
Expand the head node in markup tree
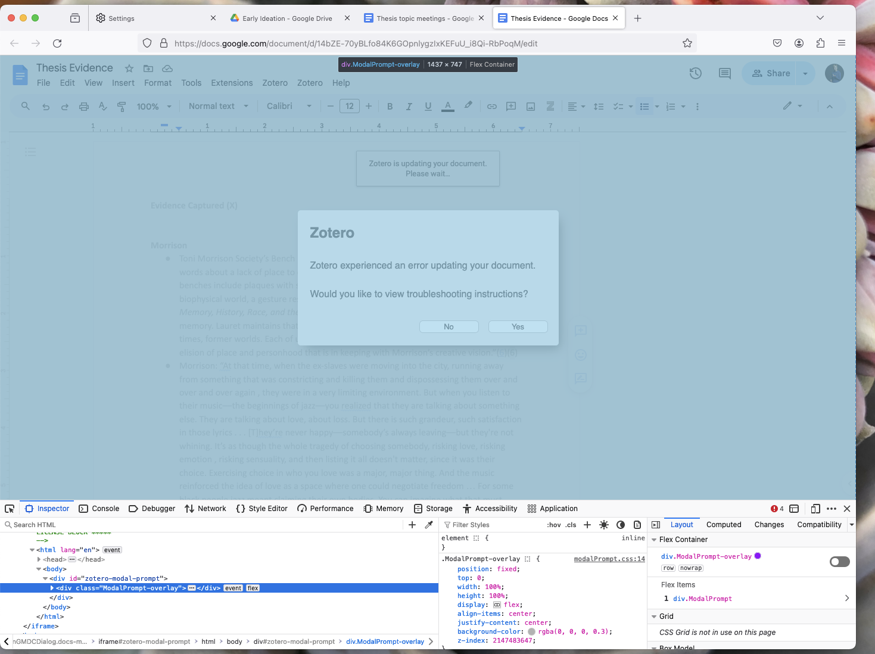[39, 559]
